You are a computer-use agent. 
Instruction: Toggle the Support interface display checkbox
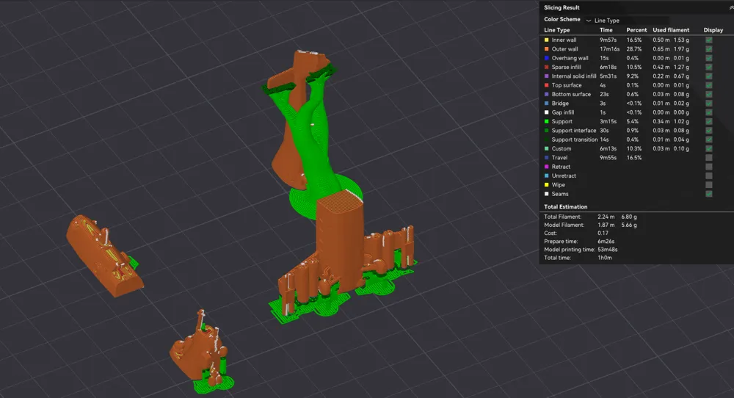(x=709, y=131)
